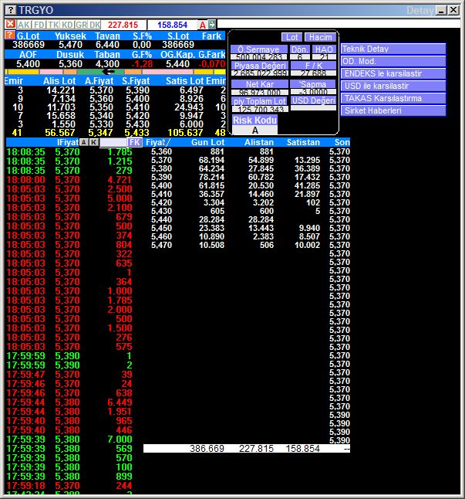Click the trade with 6.449 lots
Viewport: 465px width, 499px height.
[69, 402]
